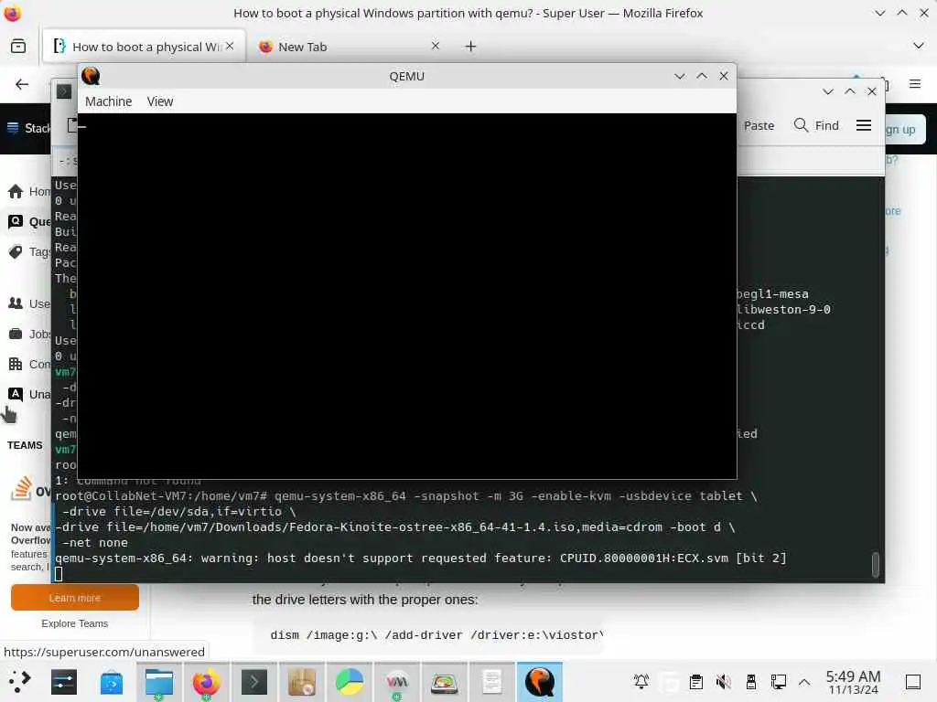Open the Explore Teams link
Image resolution: width=937 pixels, height=702 pixels.
pos(75,623)
